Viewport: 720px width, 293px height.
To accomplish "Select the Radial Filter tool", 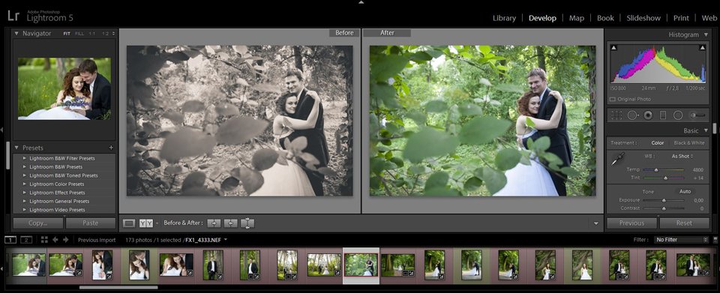I will pyautogui.click(x=678, y=115).
